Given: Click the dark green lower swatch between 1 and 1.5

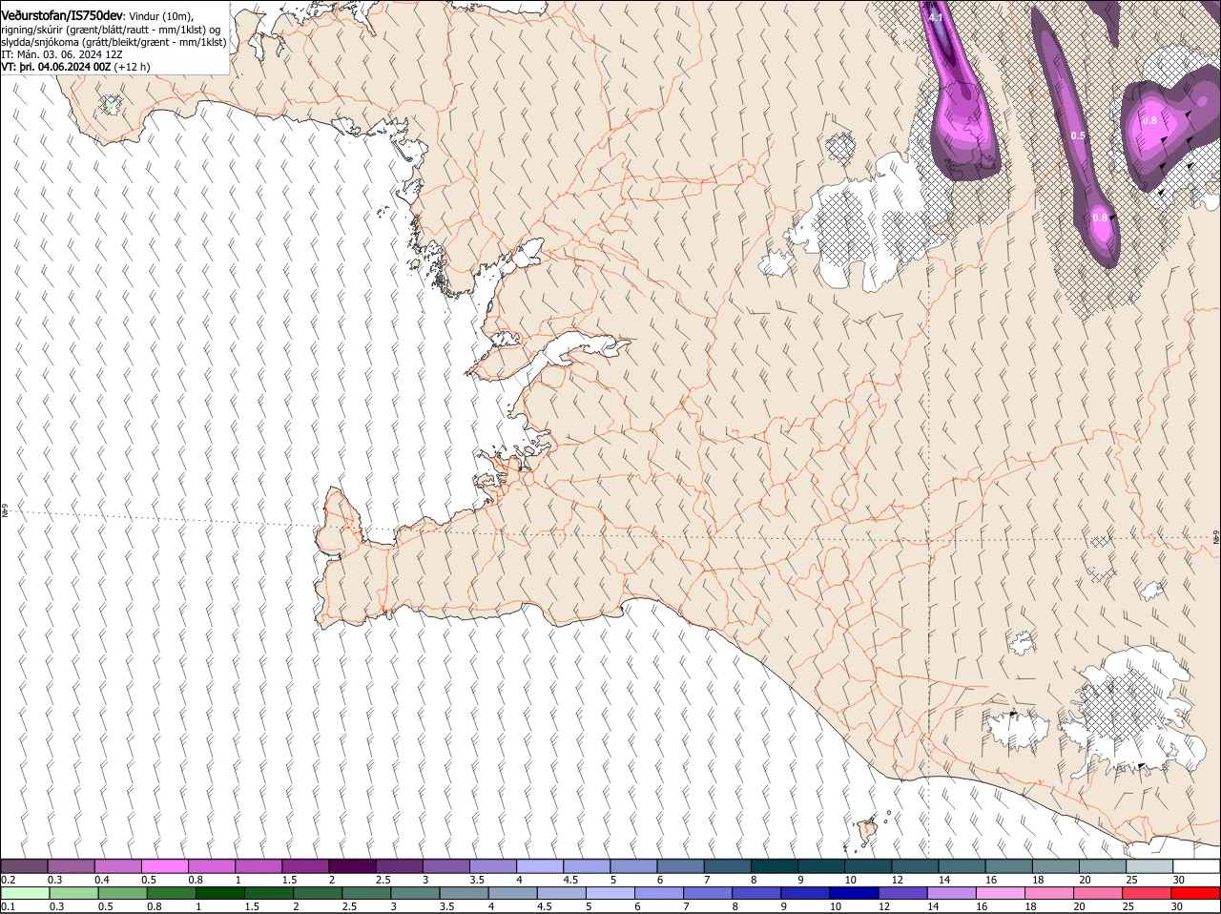Looking at the screenshot, I should pyautogui.click(x=219, y=894).
